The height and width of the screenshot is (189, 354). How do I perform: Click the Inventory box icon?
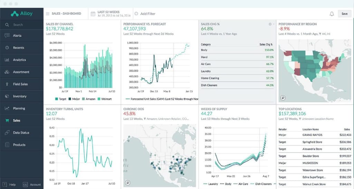[7, 96]
